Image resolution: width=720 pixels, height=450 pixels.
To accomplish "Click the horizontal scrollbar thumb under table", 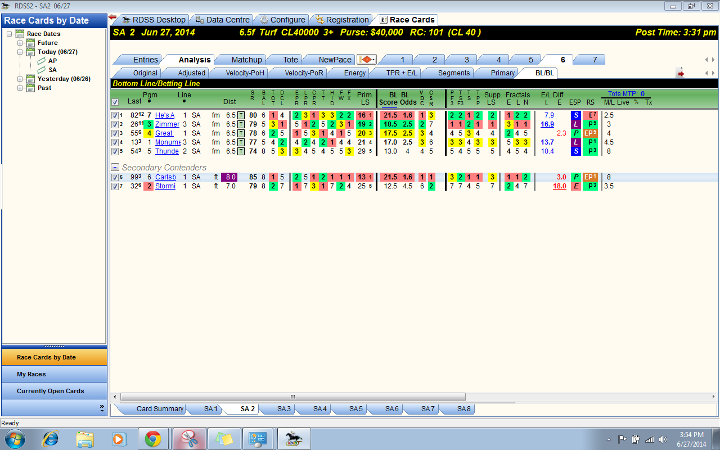I will coord(293,397).
